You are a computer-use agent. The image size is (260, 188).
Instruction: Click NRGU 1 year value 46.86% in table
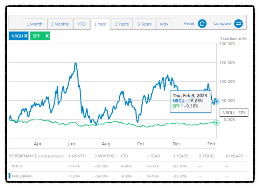pos(153,166)
